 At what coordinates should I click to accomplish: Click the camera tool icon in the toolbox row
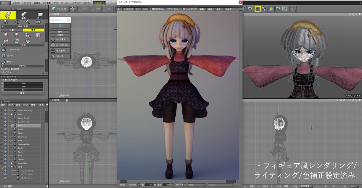point(38,22)
